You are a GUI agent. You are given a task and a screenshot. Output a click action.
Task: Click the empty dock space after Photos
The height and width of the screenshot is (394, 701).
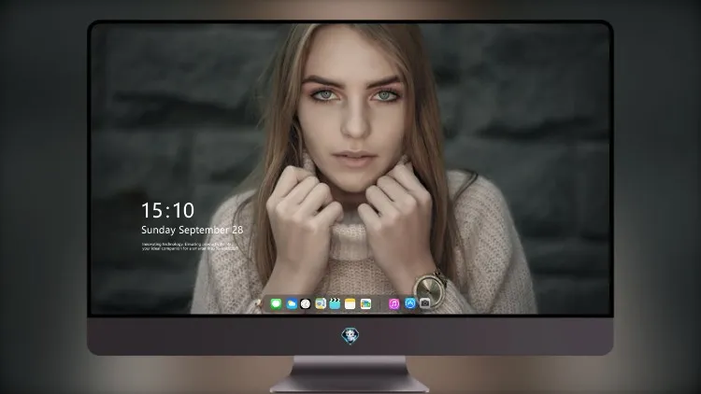(x=376, y=304)
